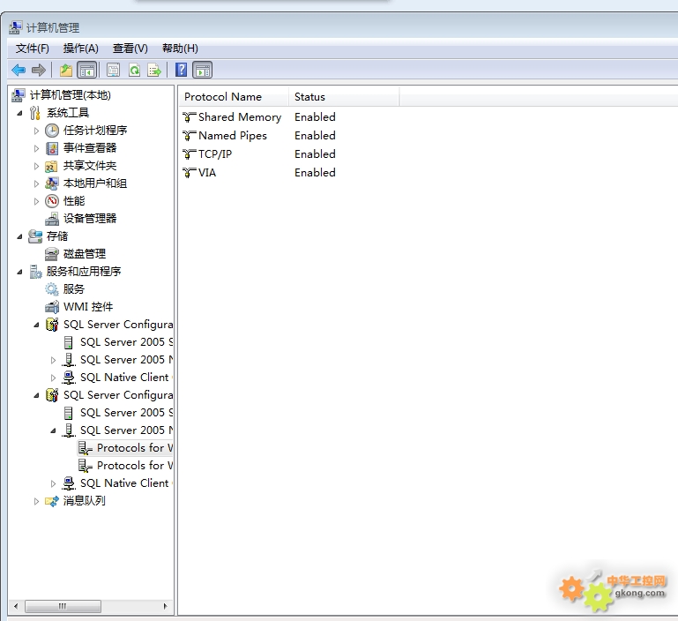
Task: Click the 设备管理器 icon
Action: point(52,219)
